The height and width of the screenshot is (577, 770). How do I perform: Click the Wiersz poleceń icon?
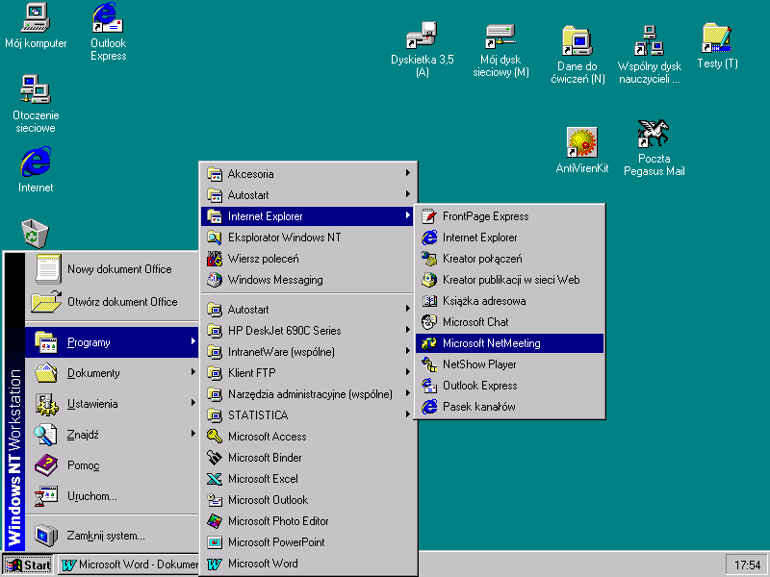pos(215,259)
